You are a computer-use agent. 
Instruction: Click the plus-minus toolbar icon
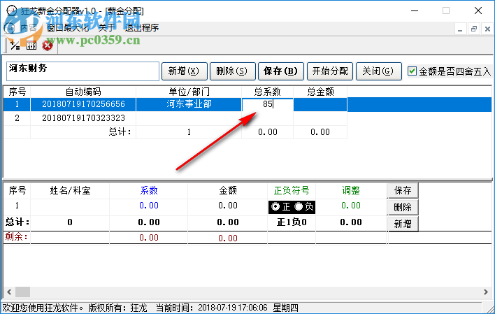click(x=15, y=45)
